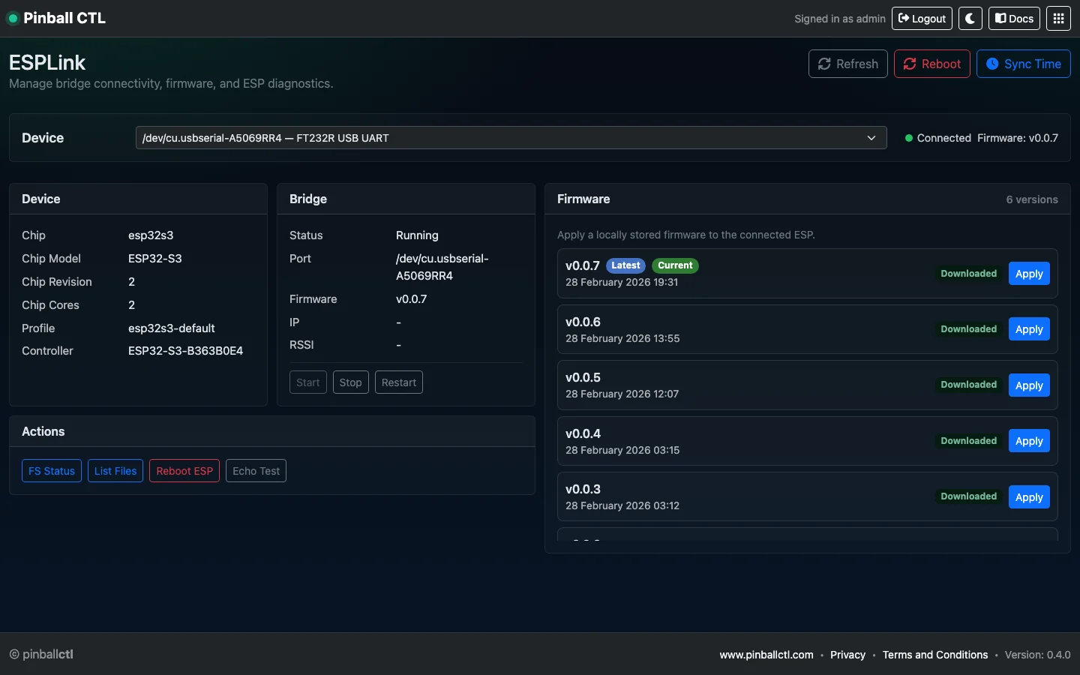This screenshot has height=675, width=1080.
Task: Stop the running bridge
Action: tap(350, 382)
